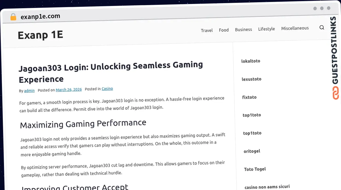Open the Miscellaneous menu item
Viewport: 341px width, 190px height.
pos(295,28)
